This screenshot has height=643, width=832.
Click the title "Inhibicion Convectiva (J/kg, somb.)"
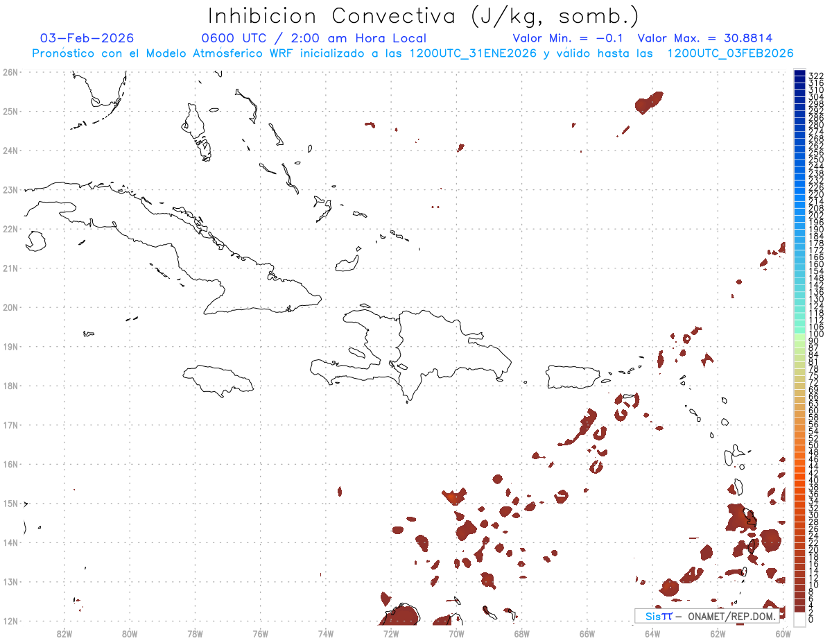(x=423, y=16)
